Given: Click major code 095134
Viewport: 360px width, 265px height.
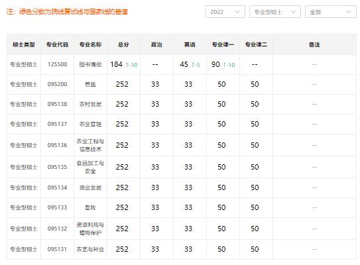Looking at the screenshot, I should (58, 187).
